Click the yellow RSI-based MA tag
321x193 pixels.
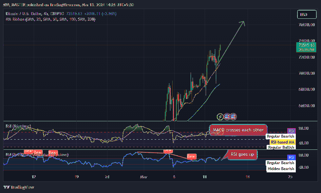[x=282, y=142]
